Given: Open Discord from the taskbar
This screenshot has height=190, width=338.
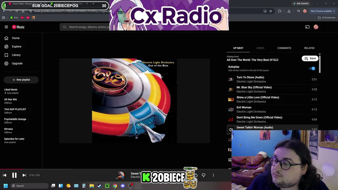Looking at the screenshot, I should click(x=123, y=186).
